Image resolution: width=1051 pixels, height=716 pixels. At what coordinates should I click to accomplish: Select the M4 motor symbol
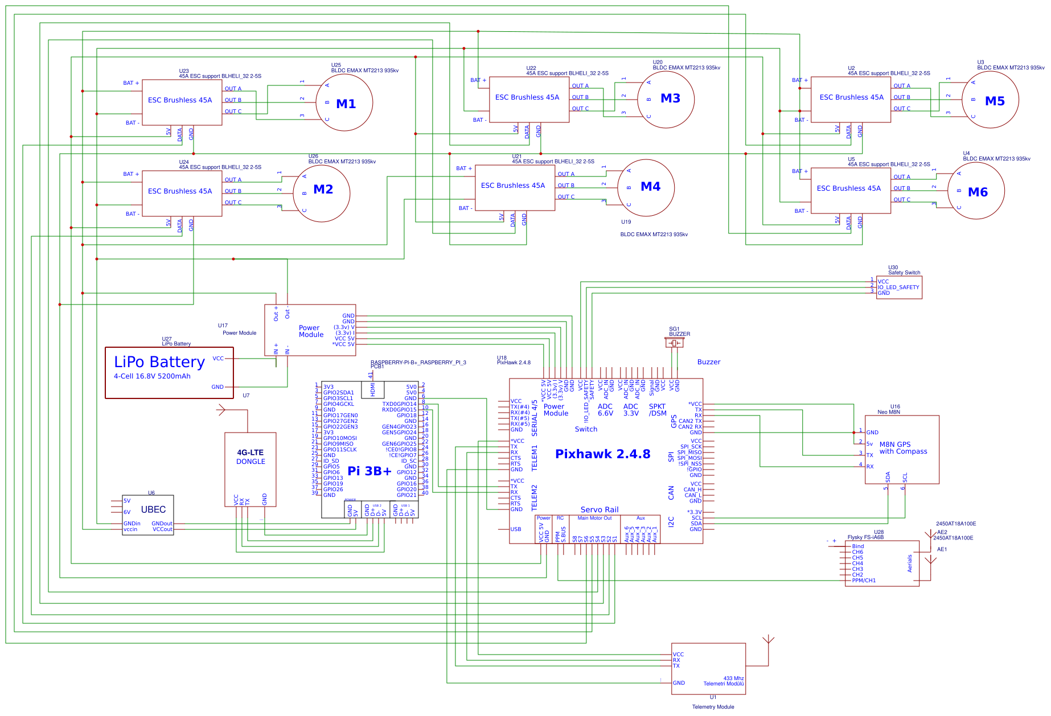click(x=646, y=188)
